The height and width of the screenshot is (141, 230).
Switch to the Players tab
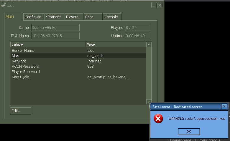74,17
